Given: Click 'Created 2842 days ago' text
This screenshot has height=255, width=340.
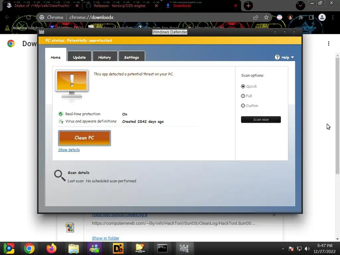Looking at the screenshot, I should [x=143, y=122].
